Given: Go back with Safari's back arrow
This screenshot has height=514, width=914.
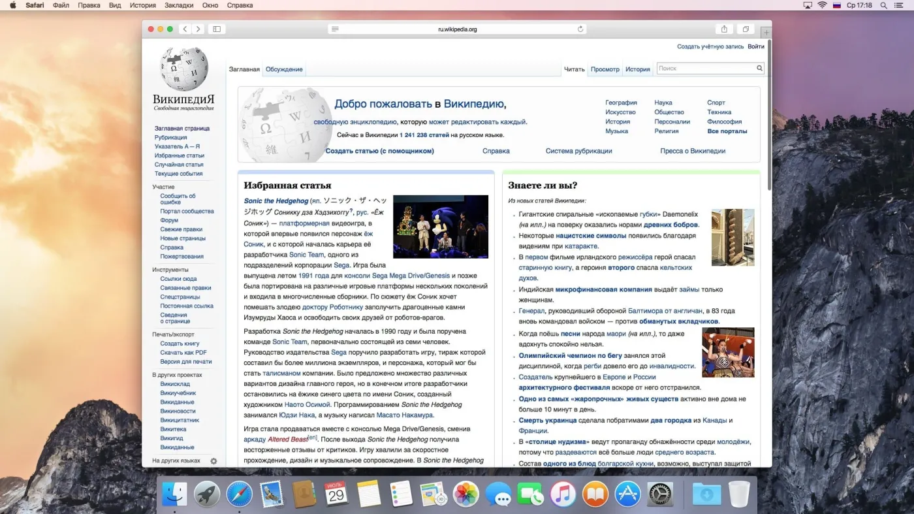Looking at the screenshot, I should [185, 29].
